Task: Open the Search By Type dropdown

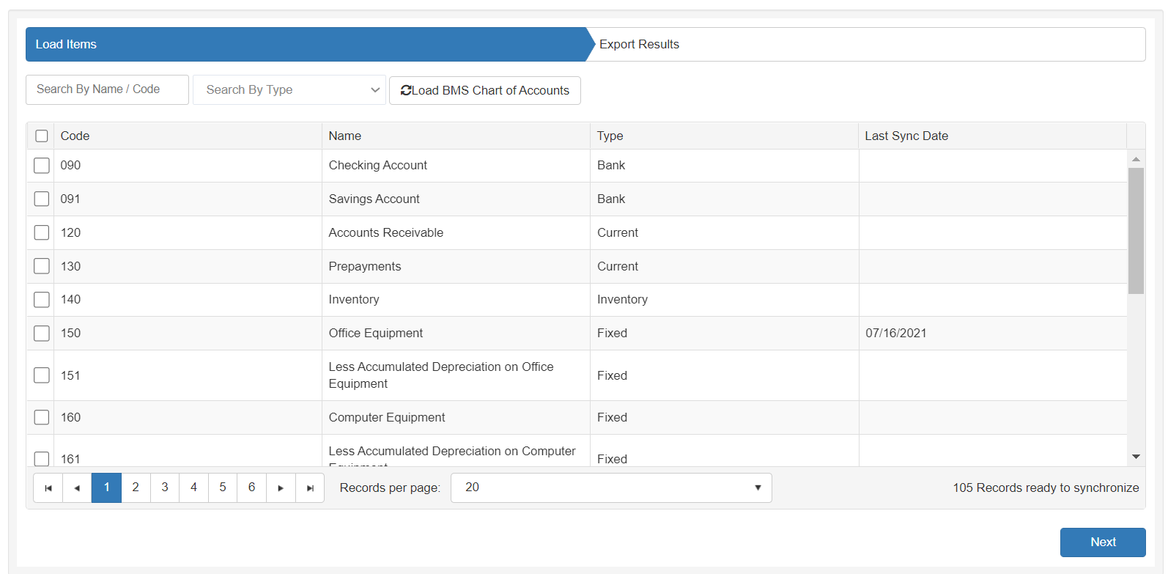Action: tap(289, 90)
